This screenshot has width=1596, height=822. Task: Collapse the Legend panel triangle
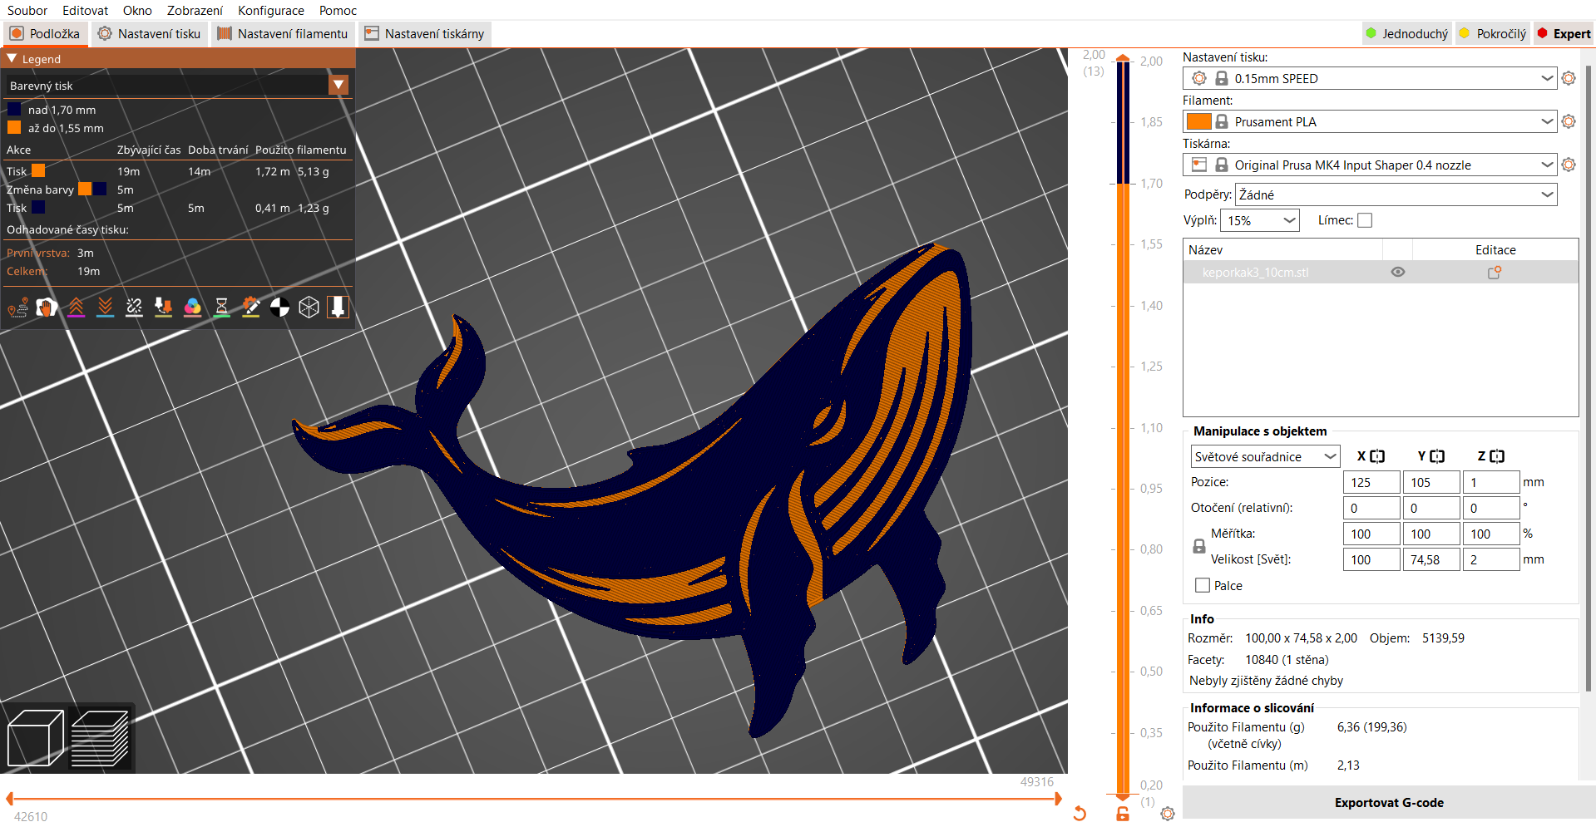click(x=12, y=59)
